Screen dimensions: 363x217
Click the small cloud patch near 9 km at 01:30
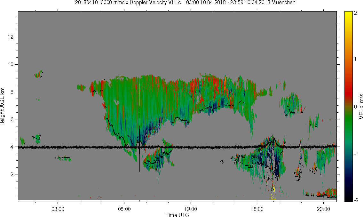pos(39,74)
